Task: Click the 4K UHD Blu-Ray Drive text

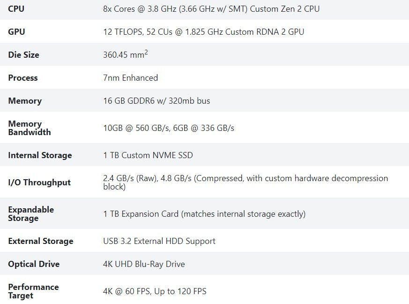Action: click(144, 264)
